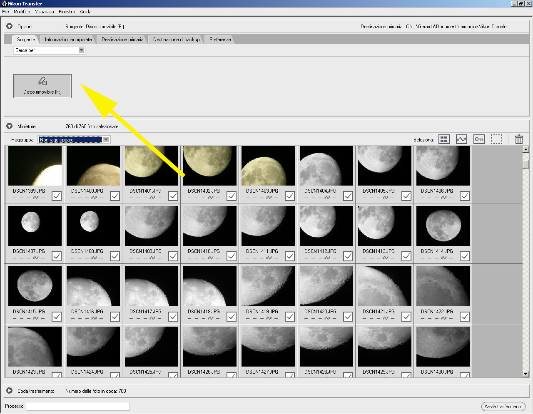The height and width of the screenshot is (414, 533).
Task: Uncheck the DSCN1399.JPG transfer checkbox
Action: (57, 196)
